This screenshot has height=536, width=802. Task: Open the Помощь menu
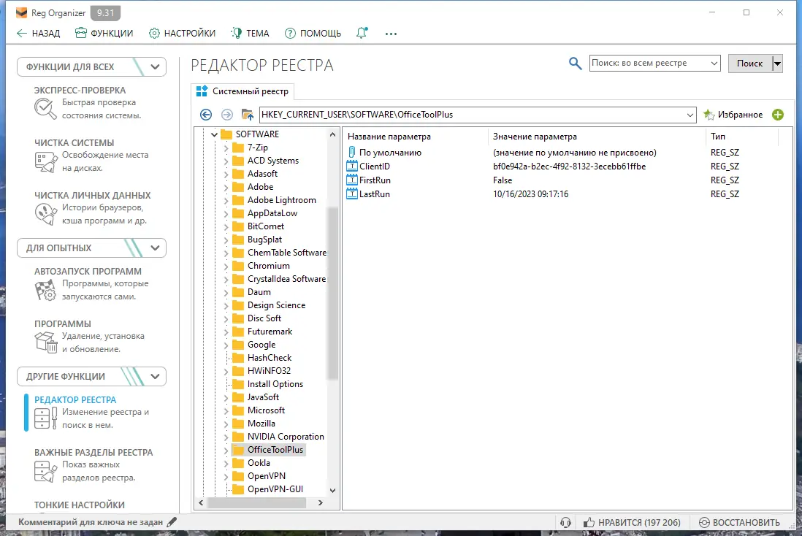[x=313, y=34]
